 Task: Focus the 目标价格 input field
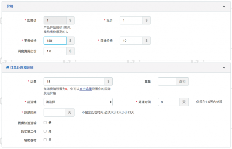pos(131,41)
